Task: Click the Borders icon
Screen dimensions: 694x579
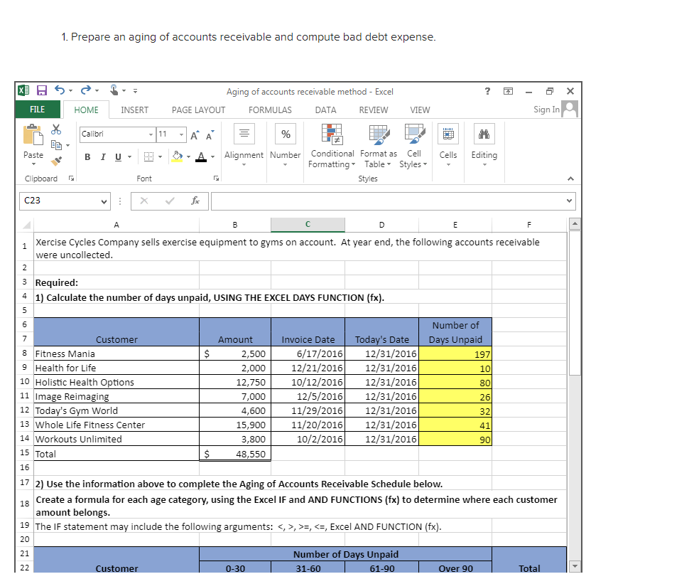Action: (x=148, y=156)
